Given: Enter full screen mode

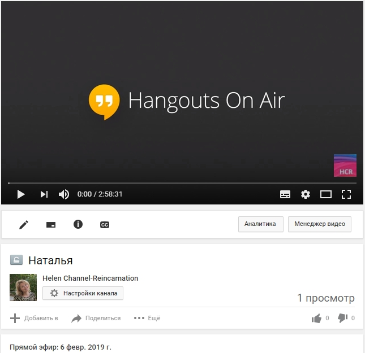Looking at the screenshot, I should coord(346,194).
